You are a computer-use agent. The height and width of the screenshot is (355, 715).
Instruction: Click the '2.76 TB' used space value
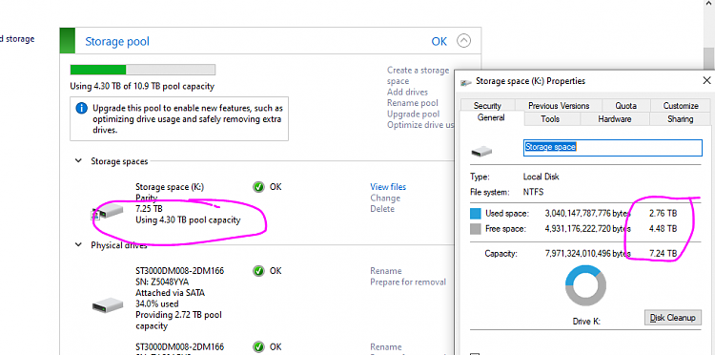tap(663, 213)
